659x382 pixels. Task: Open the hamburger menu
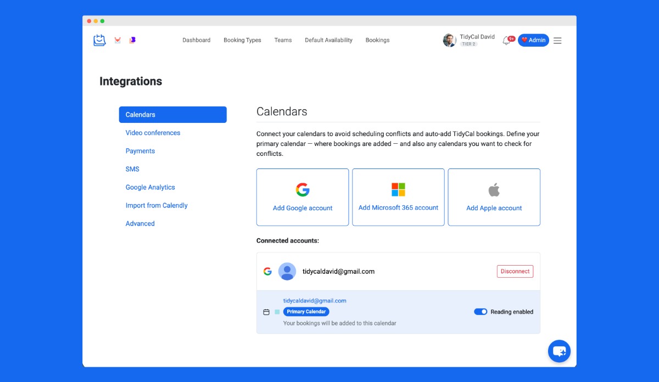click(557, 40)
